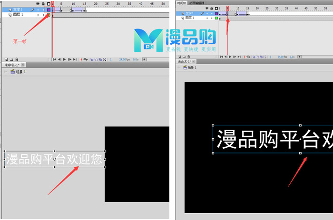Click Delete layer trash icon, right timeline

tap(188, 57)
